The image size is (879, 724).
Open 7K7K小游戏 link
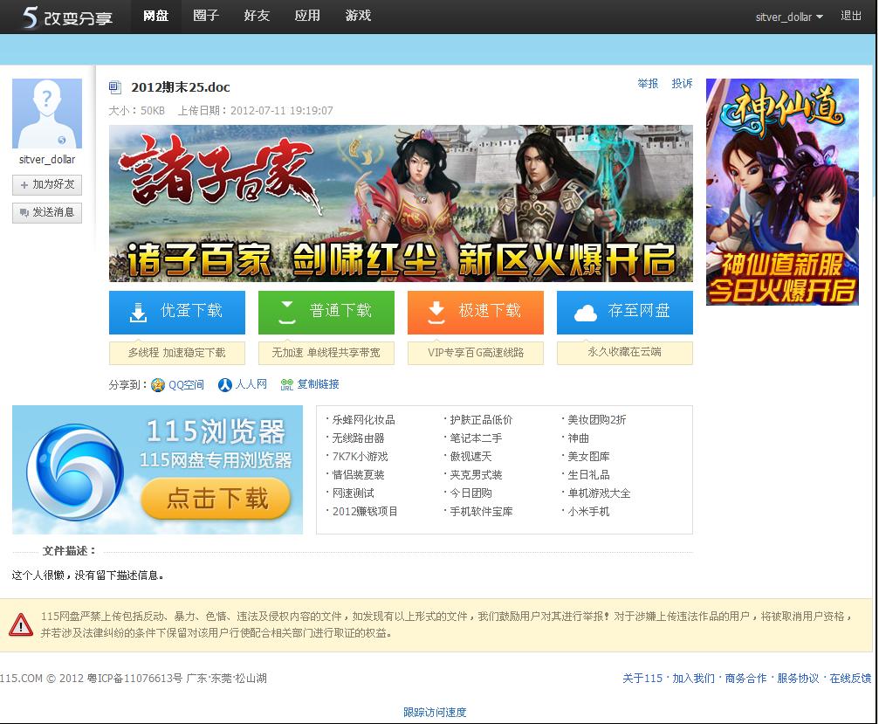360,457
